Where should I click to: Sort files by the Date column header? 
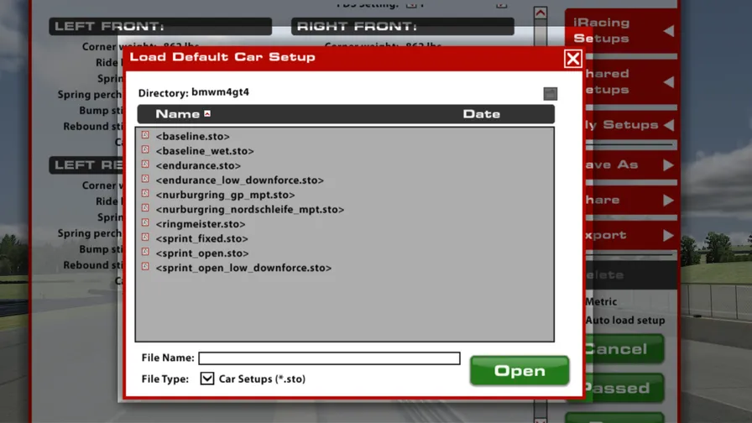[x=482, y=114]
